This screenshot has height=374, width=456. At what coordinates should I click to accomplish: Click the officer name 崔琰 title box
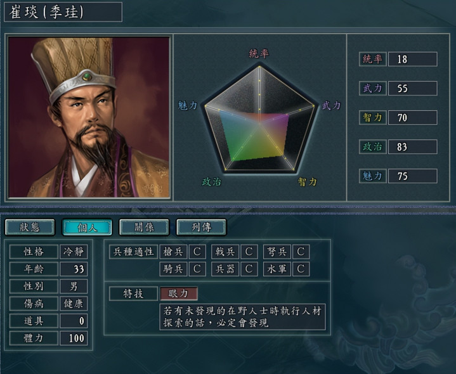tap(63, 12)
